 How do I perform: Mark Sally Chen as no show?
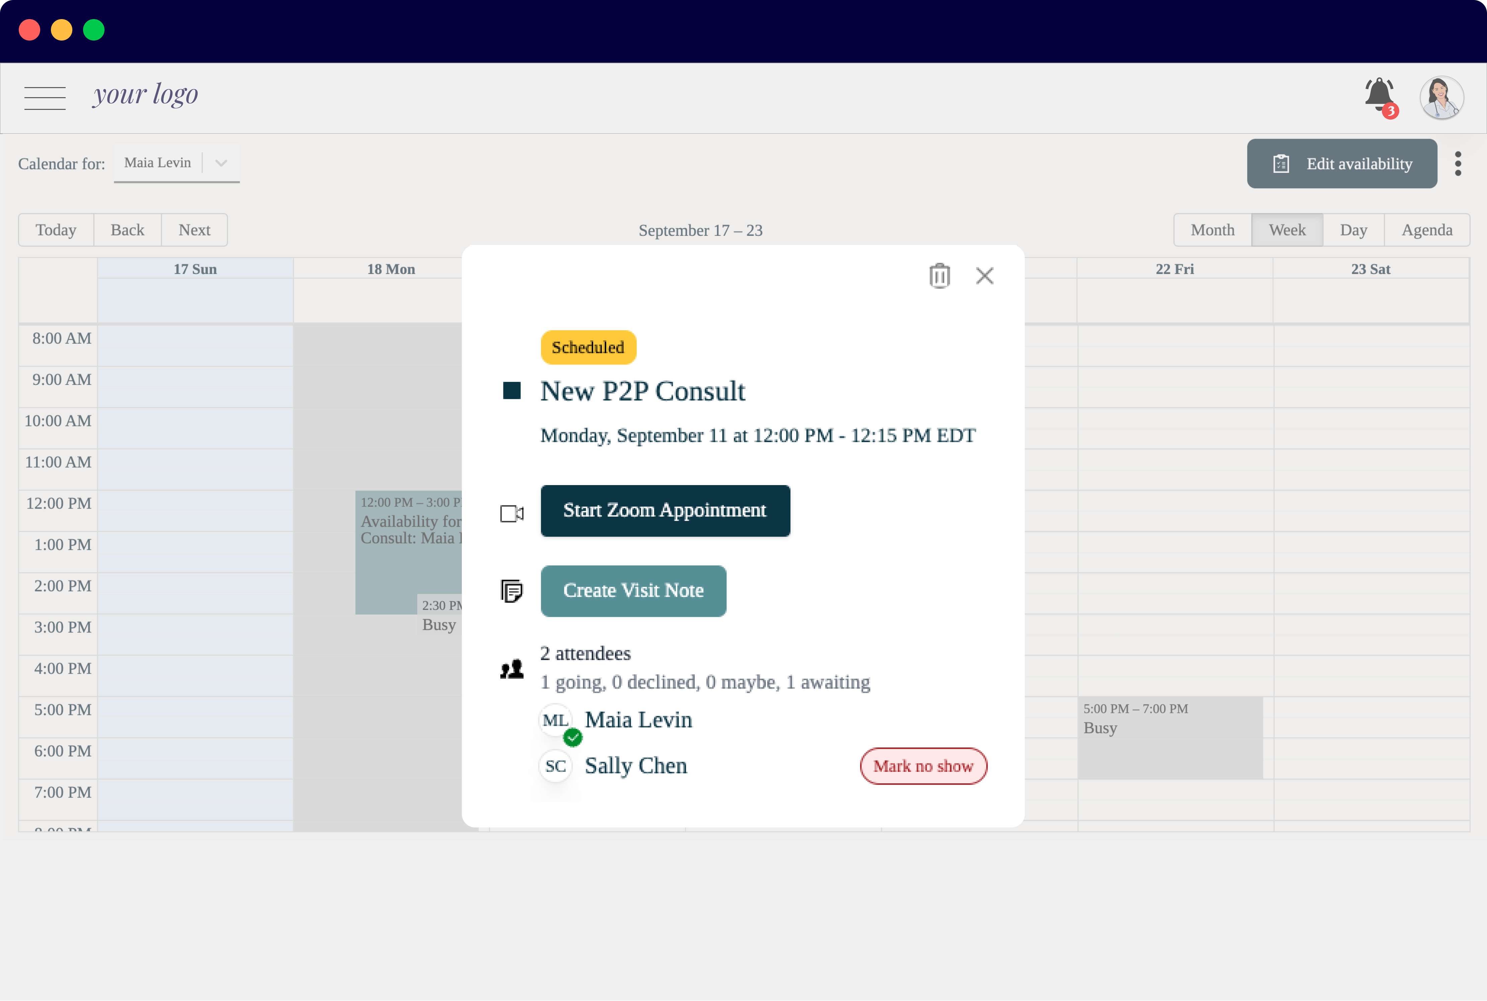pos(923,766)
